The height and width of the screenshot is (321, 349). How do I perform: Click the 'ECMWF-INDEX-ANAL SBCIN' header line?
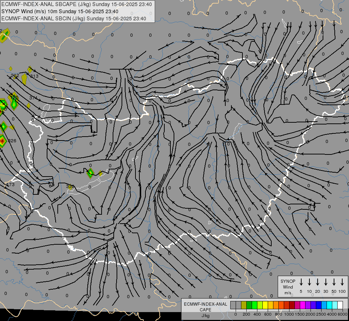pyautogui.click(x=74, y=19)
